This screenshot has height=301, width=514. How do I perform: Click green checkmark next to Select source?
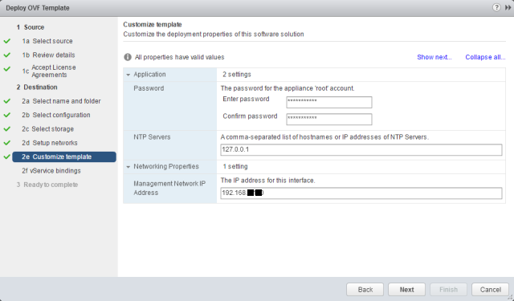click(x=7, y=41)
